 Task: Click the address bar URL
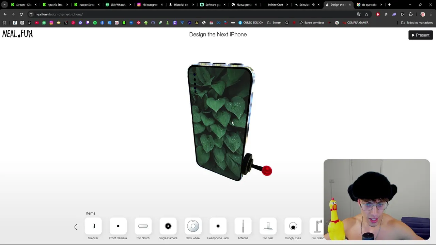[x=59, y=14]
